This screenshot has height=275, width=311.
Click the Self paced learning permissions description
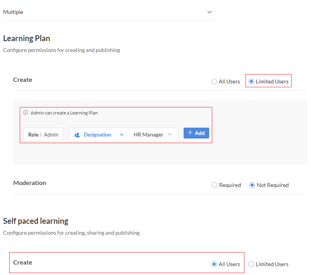tap(71, 233)
